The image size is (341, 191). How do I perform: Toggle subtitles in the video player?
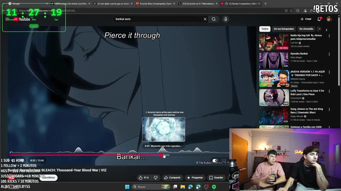(224, 160)
